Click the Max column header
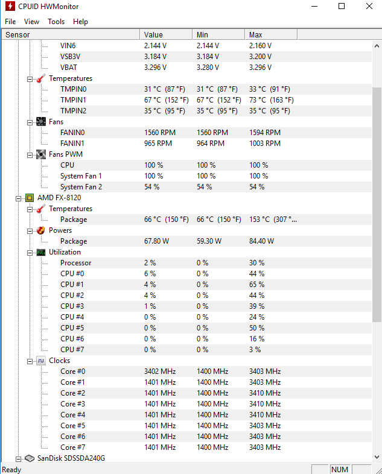The height and width of the screenshot is (474, 382). (255, 35)
